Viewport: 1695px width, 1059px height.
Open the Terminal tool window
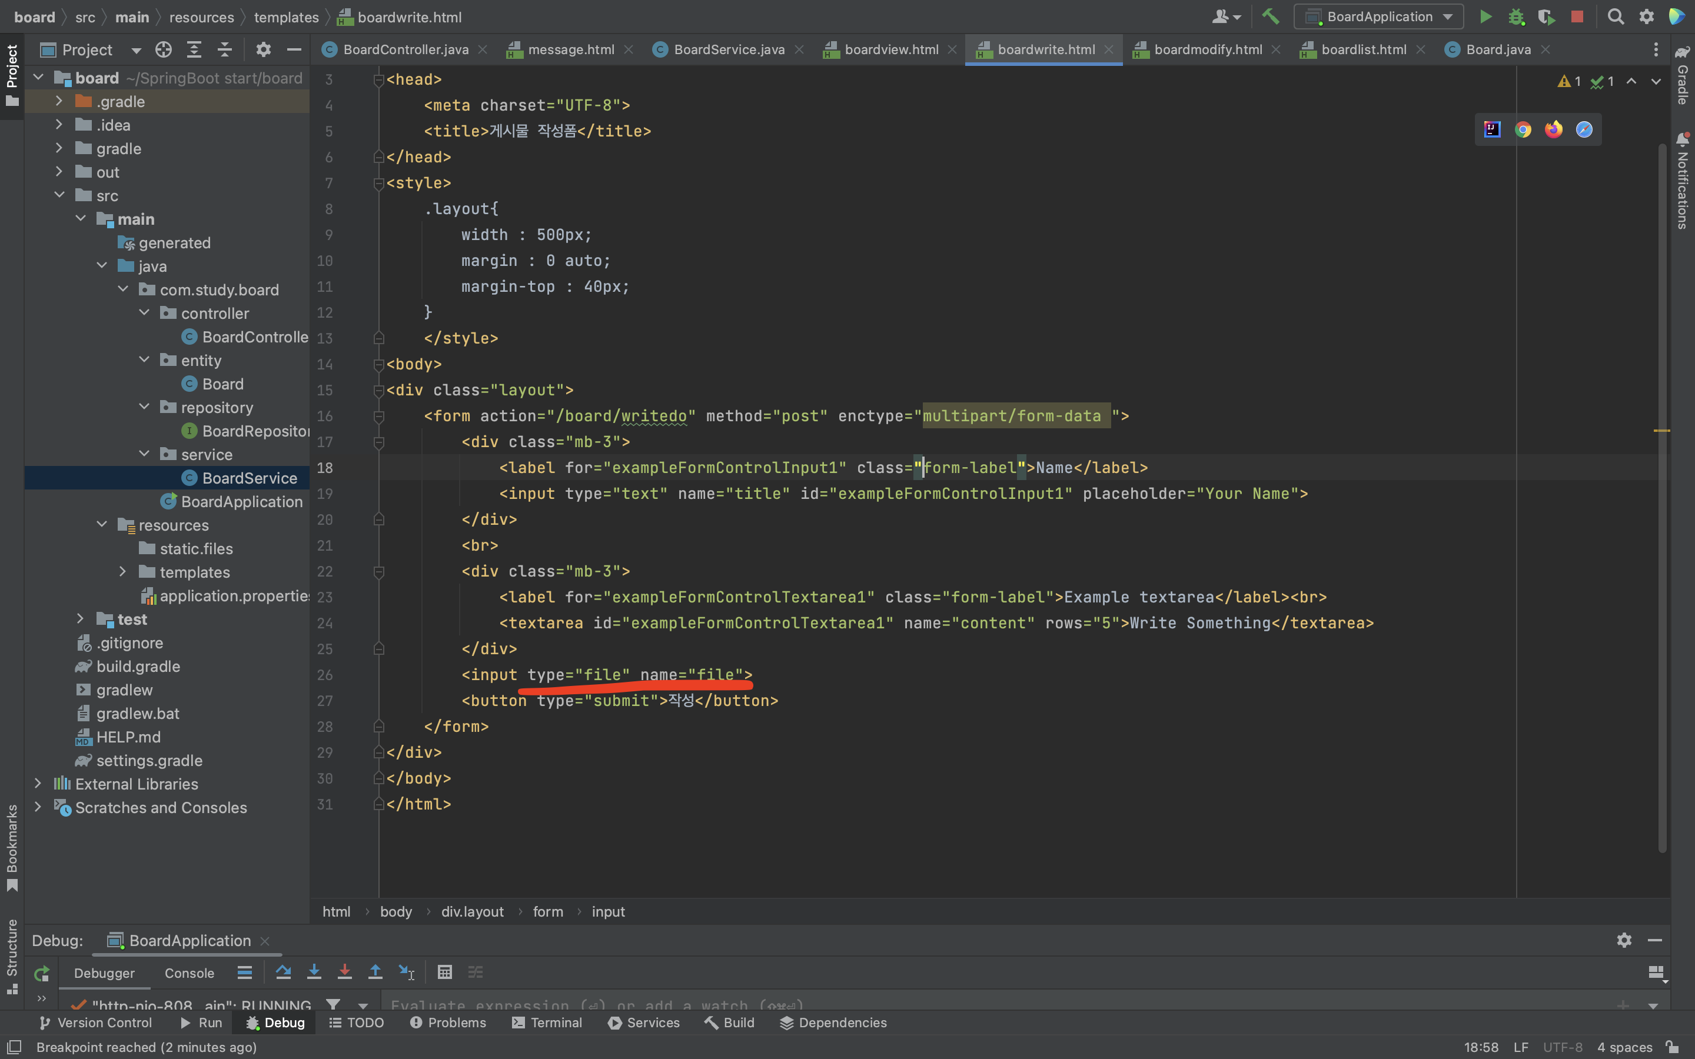(547, 1023)
